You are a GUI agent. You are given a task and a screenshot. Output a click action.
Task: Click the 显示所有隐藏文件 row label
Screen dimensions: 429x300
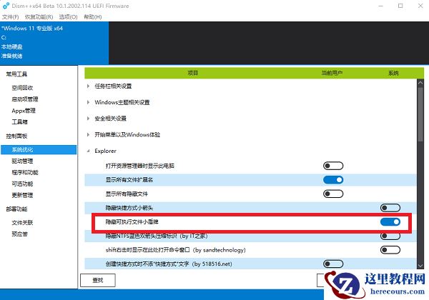[x=127, y=194]
